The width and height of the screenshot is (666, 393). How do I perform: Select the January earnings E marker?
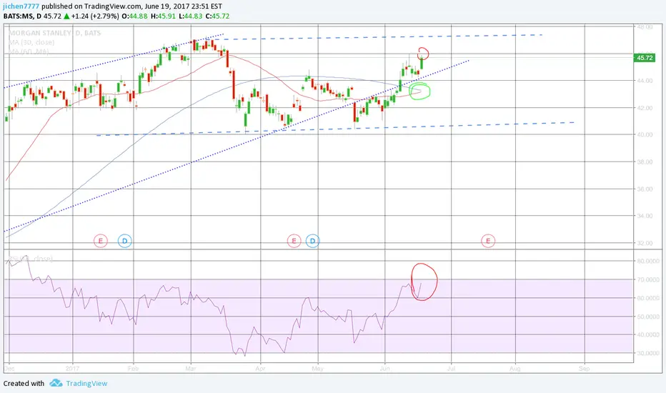[x=101, y=241]
